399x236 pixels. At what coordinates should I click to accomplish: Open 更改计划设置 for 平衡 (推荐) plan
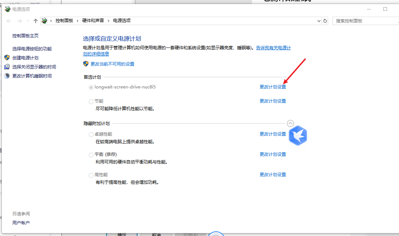click(273, 154)
